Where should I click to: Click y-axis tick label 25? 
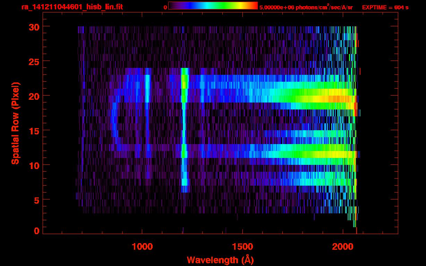point(34,61)
